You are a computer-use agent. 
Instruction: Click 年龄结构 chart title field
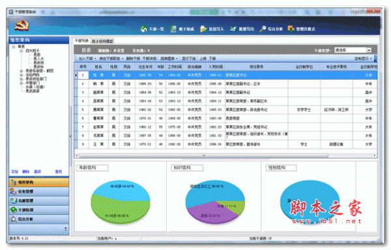[x=93, y=168]
